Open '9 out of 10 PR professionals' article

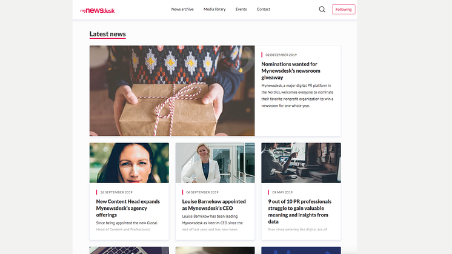(x=299, y=212)
